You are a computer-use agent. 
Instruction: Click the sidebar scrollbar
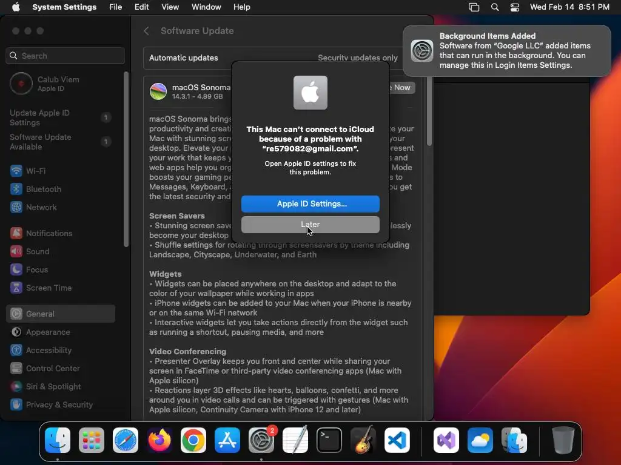click(x=126, y=159)
